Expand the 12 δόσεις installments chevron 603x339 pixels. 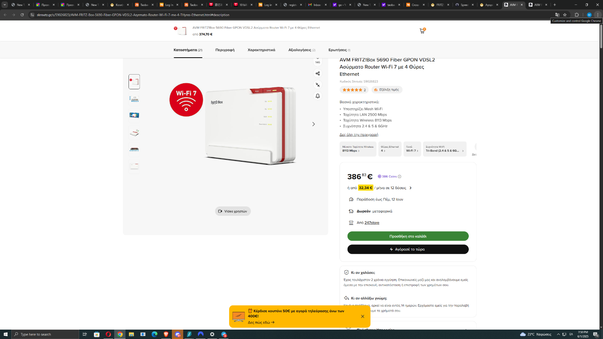410,188
